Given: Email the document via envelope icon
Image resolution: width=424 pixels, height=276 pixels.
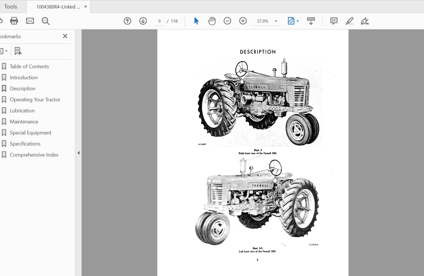Looking at the screenshot, I should point(30,21).
